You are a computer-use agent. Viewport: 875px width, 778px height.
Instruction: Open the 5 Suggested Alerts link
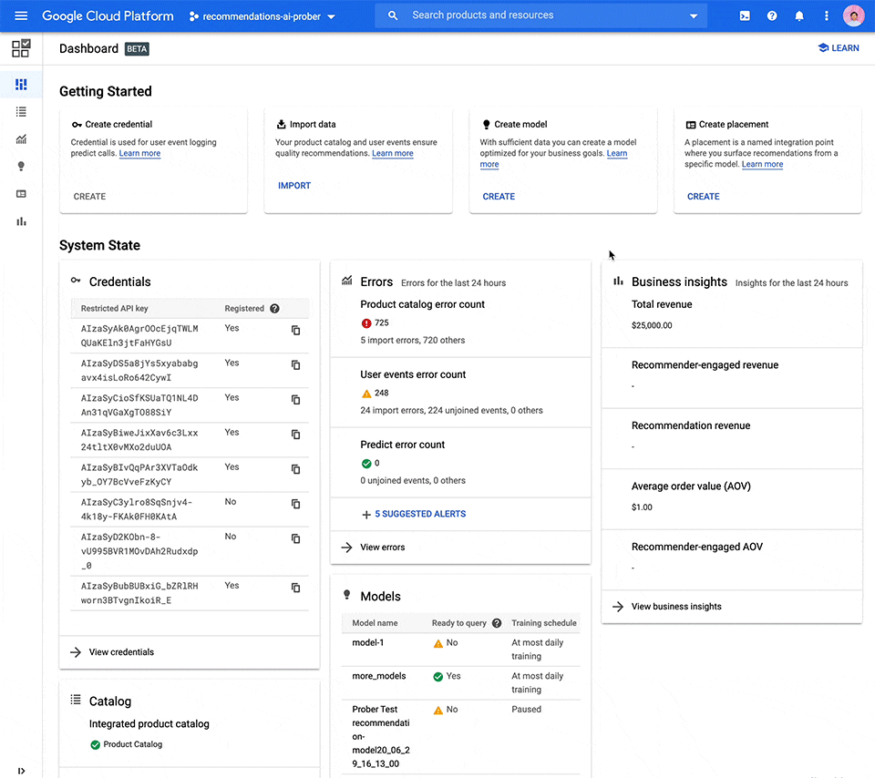click(x=419, y=515)
